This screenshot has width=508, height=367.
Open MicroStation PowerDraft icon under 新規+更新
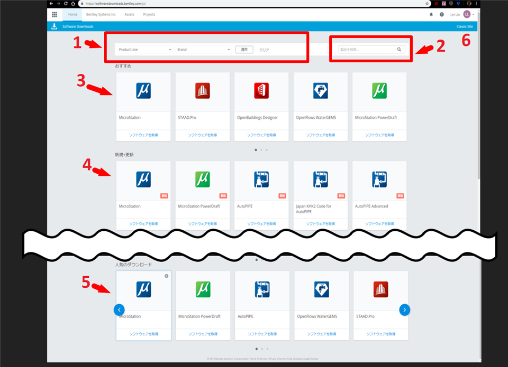(x=203, y=180)
